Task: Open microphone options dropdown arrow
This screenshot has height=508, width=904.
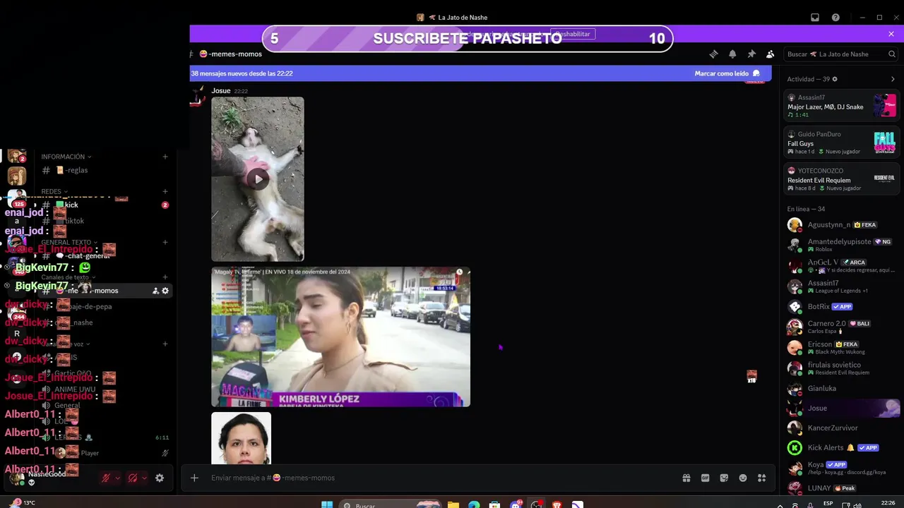Action: point(117,478)
